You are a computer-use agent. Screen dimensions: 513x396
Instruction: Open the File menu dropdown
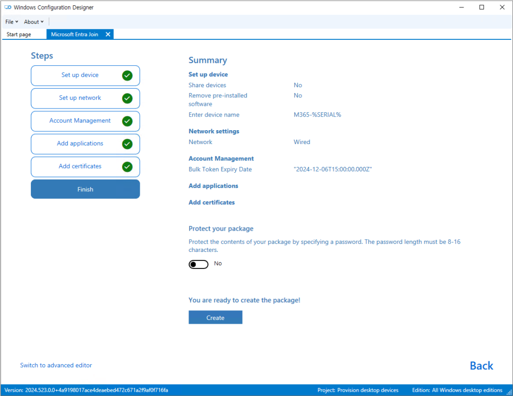click(12, 22)
